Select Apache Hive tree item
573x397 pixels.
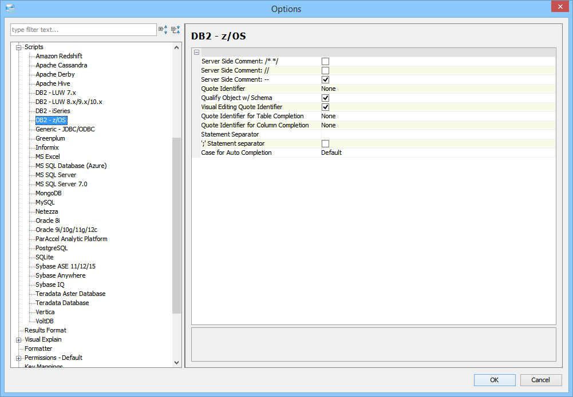(x=53, y=83)
